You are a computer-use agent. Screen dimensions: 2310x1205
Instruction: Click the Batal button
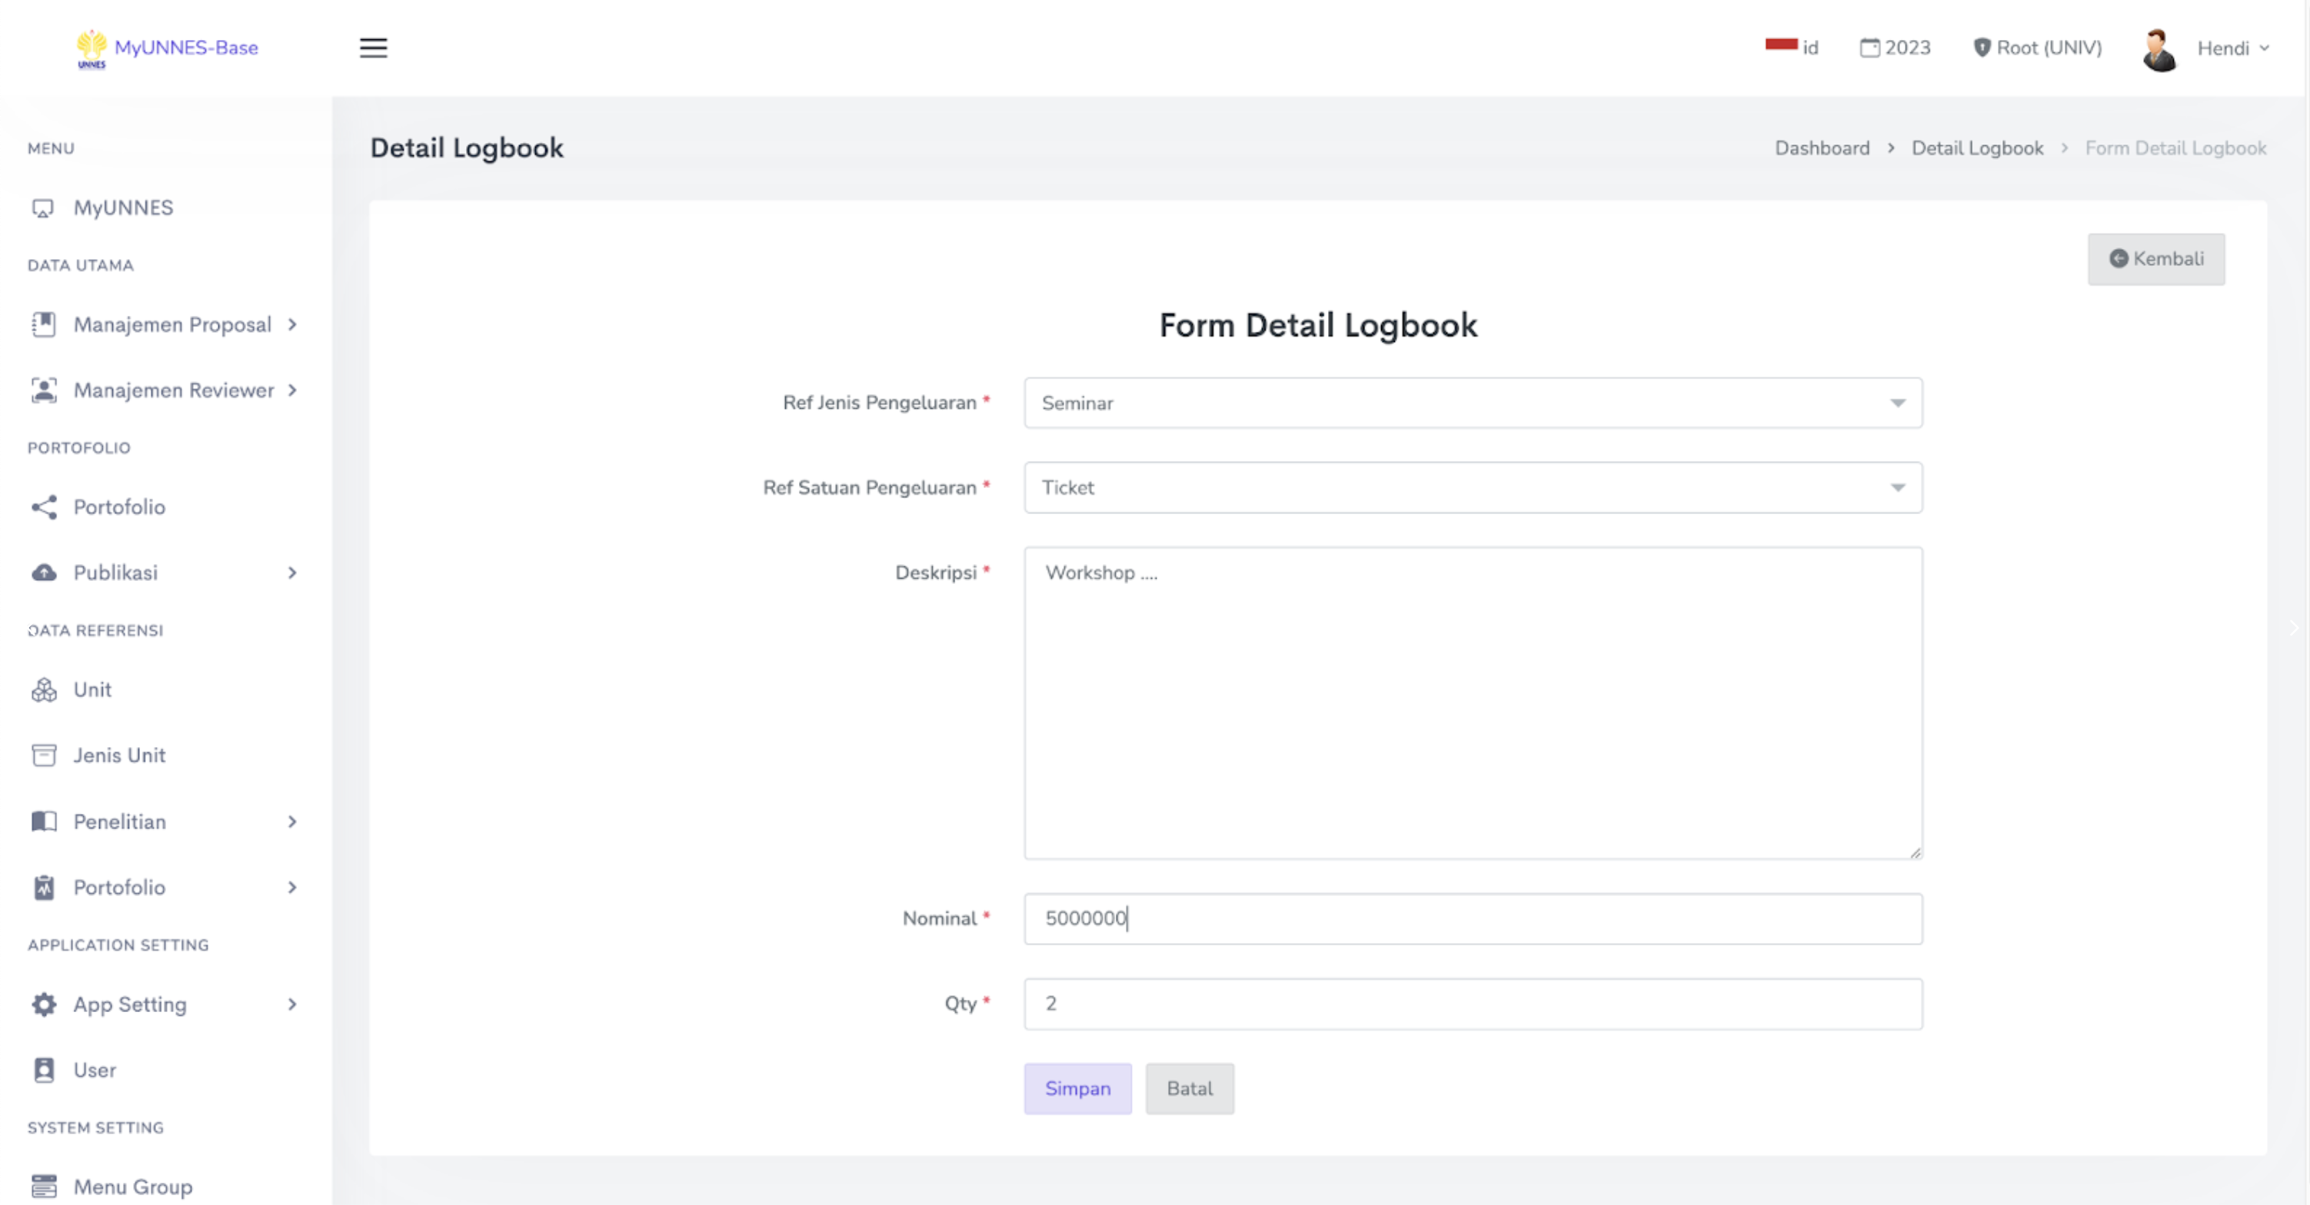(x=1189, y=1088)
